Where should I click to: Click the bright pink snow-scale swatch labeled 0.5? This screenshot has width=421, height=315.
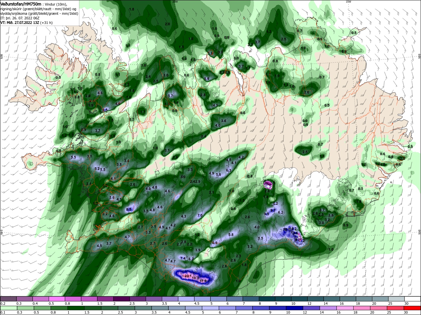coord(57,299)
